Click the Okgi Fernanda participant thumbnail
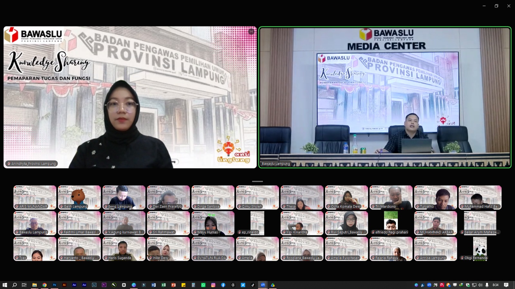Screen dimensions: 515x289 click(480, 249)
